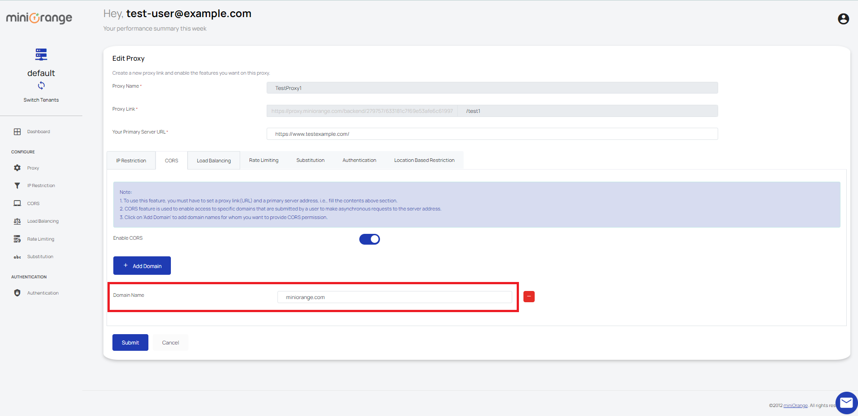Click the Proxy Name field TestProxy1
858x416 pixels.
pos(492,88)
